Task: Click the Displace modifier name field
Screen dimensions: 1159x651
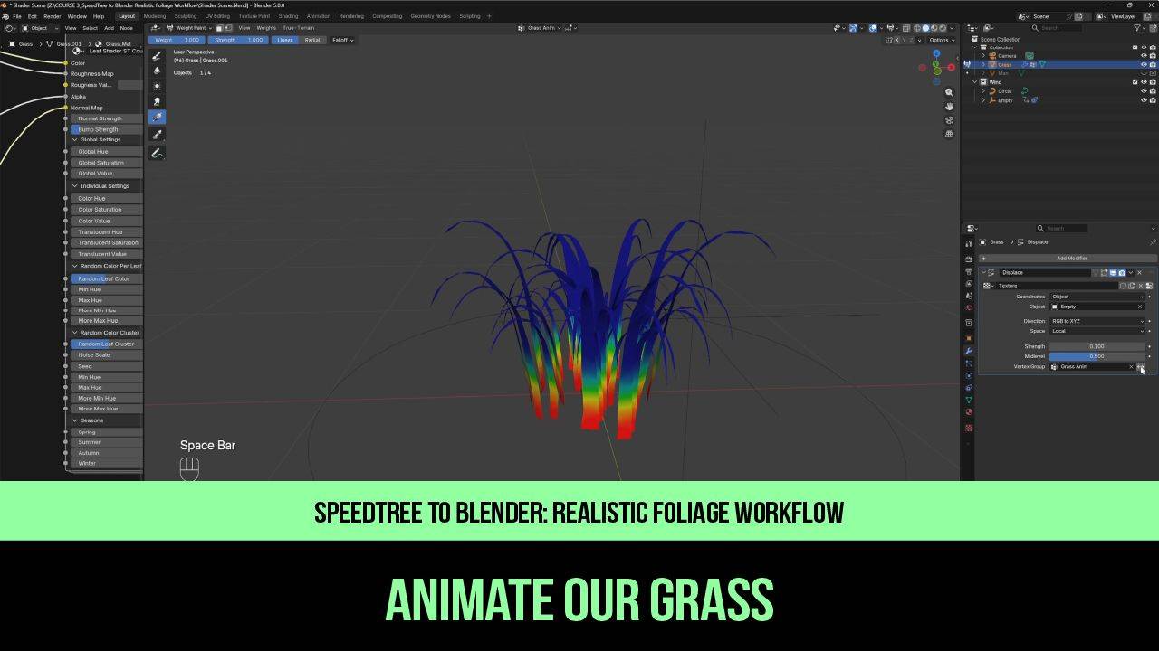Action: (1046, 272)
